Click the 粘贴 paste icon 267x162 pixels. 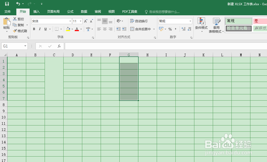coord(7,22)
